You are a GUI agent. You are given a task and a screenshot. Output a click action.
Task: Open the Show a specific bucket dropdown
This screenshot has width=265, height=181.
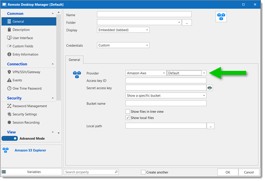click(166, 95)
